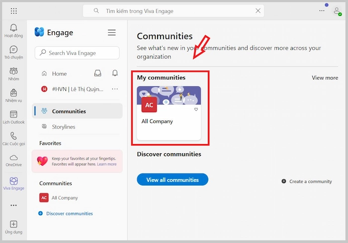
Task: Select Communities in Engage navigation
Action: [x=77, y=111]
